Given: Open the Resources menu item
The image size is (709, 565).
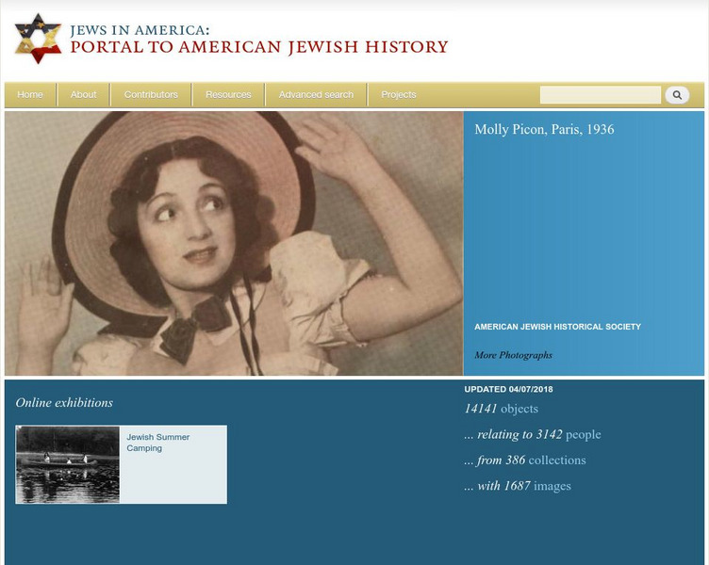Looking at the screenshot, I should click(x=228, y=95).
